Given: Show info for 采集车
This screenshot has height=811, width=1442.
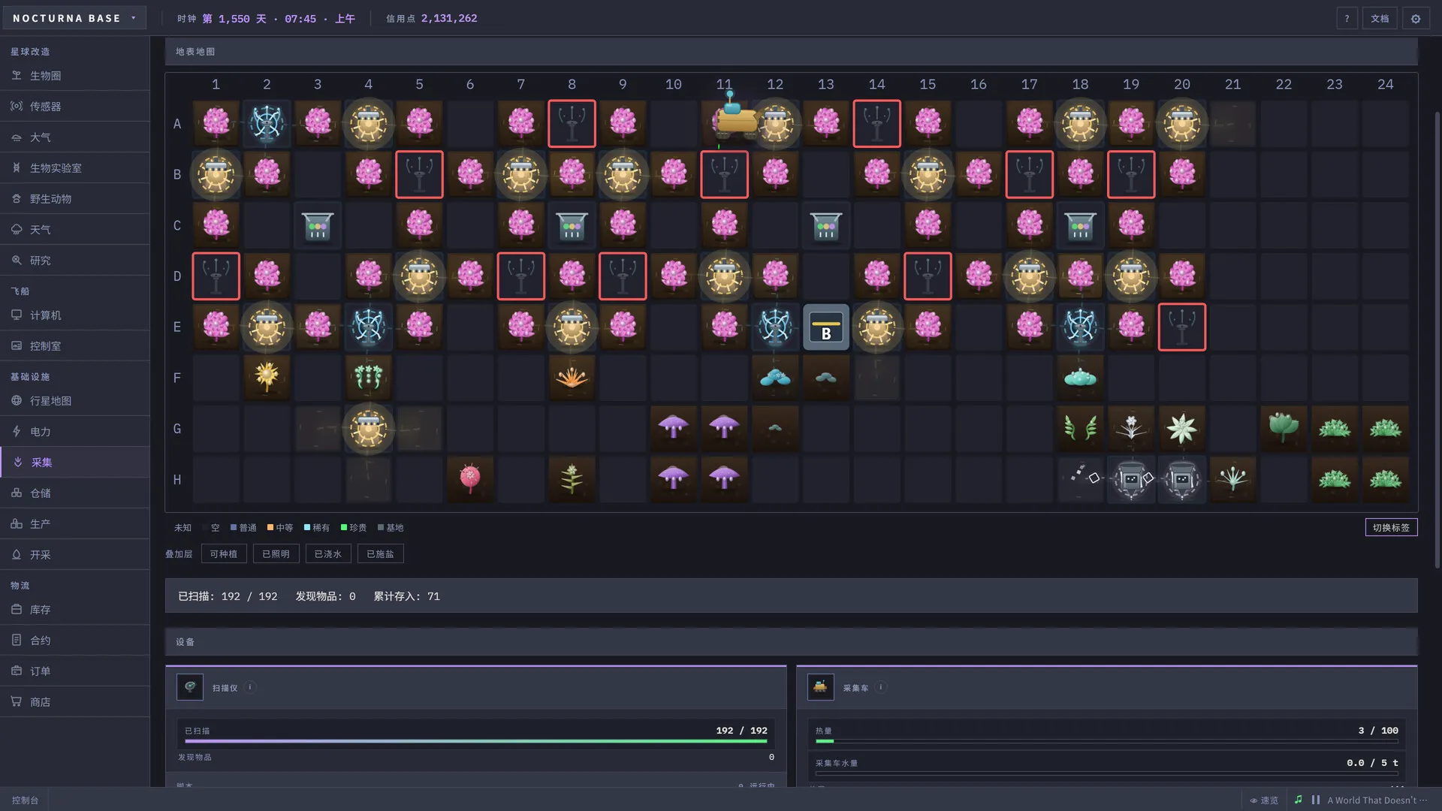Looking at the screenshot, I should tap(881, 687).
